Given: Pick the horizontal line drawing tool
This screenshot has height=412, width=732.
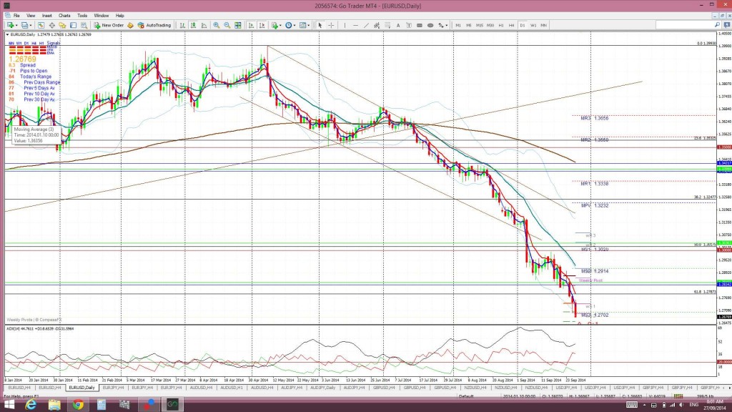Looking at the screenshot, I should (x=356, y=25).
